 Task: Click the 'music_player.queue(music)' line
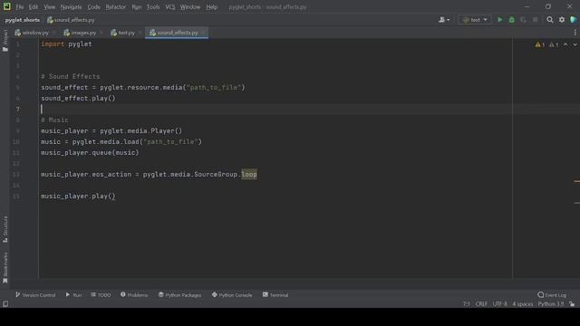click(90, 153)
